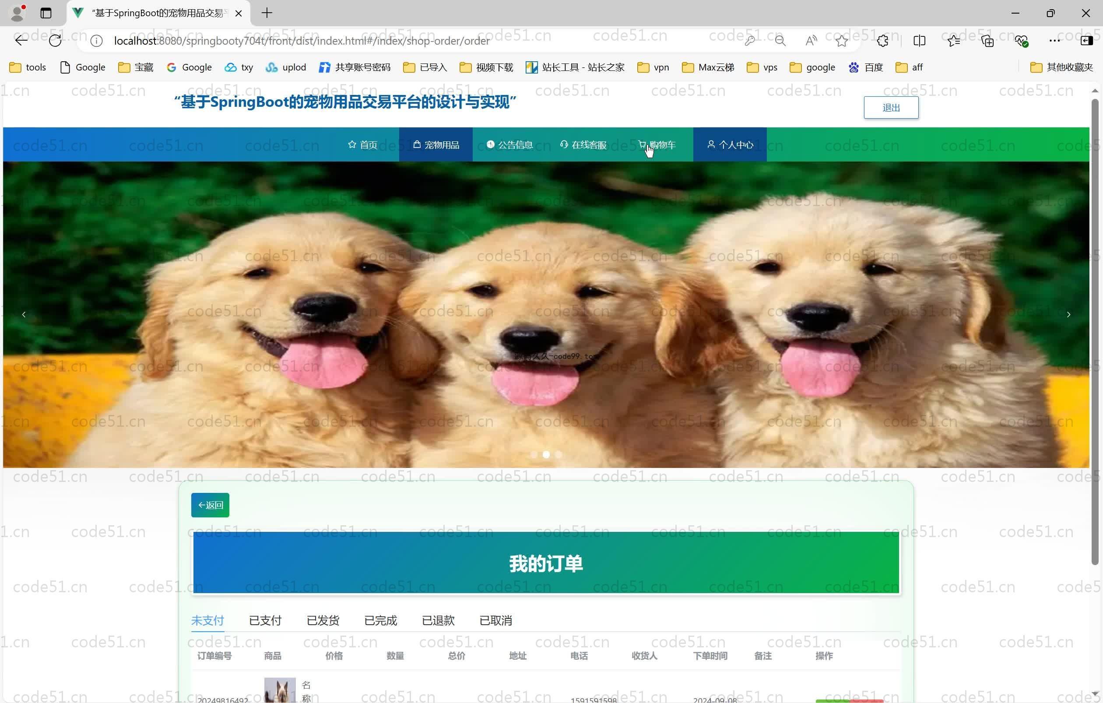Open the collections icon
The image size is (1103, 703).
[987, 41]
